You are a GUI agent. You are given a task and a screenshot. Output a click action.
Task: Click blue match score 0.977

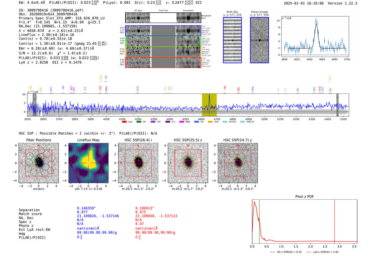[82, 212]
